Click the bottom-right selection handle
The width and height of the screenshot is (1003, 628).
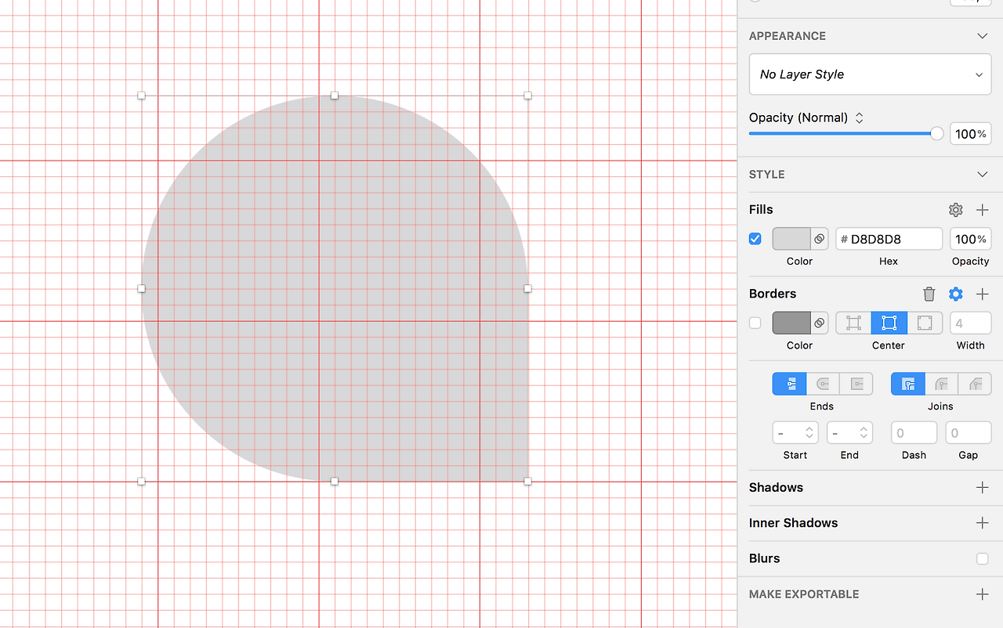click(x=527, y=482)
